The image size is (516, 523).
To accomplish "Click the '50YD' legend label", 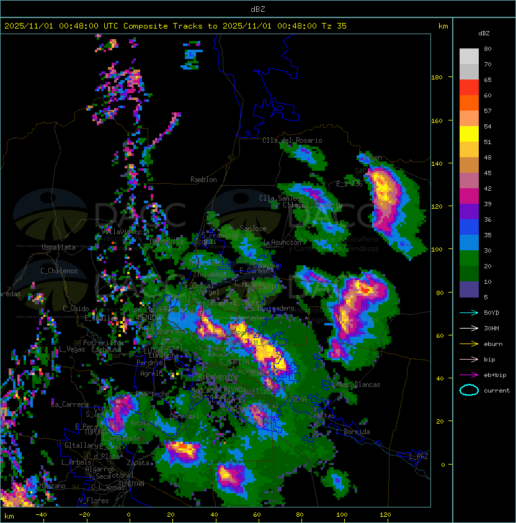I will pos(491,313).
